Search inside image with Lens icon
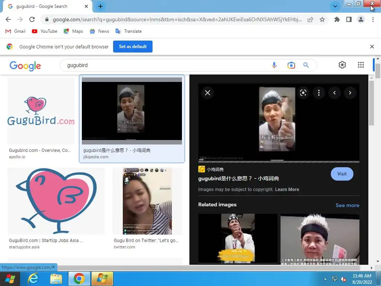This screenshot has width=381, height=286. pyautogui.click(x=303, y=93)
